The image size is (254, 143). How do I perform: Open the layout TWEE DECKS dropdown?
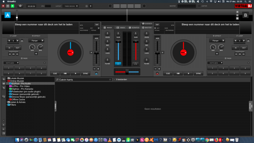(71, 6)
